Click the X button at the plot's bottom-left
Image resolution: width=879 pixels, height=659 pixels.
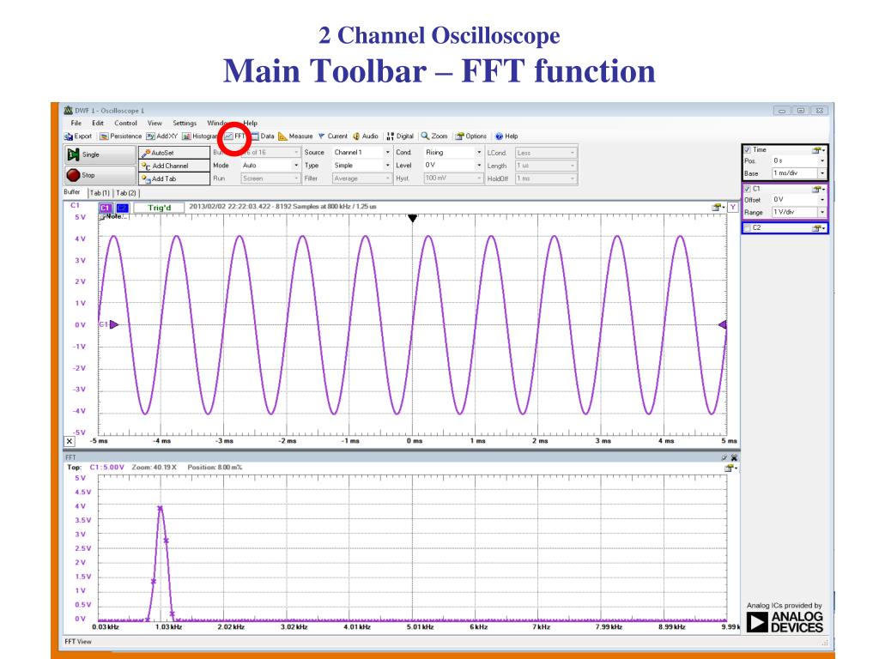(x=69, y=441)
